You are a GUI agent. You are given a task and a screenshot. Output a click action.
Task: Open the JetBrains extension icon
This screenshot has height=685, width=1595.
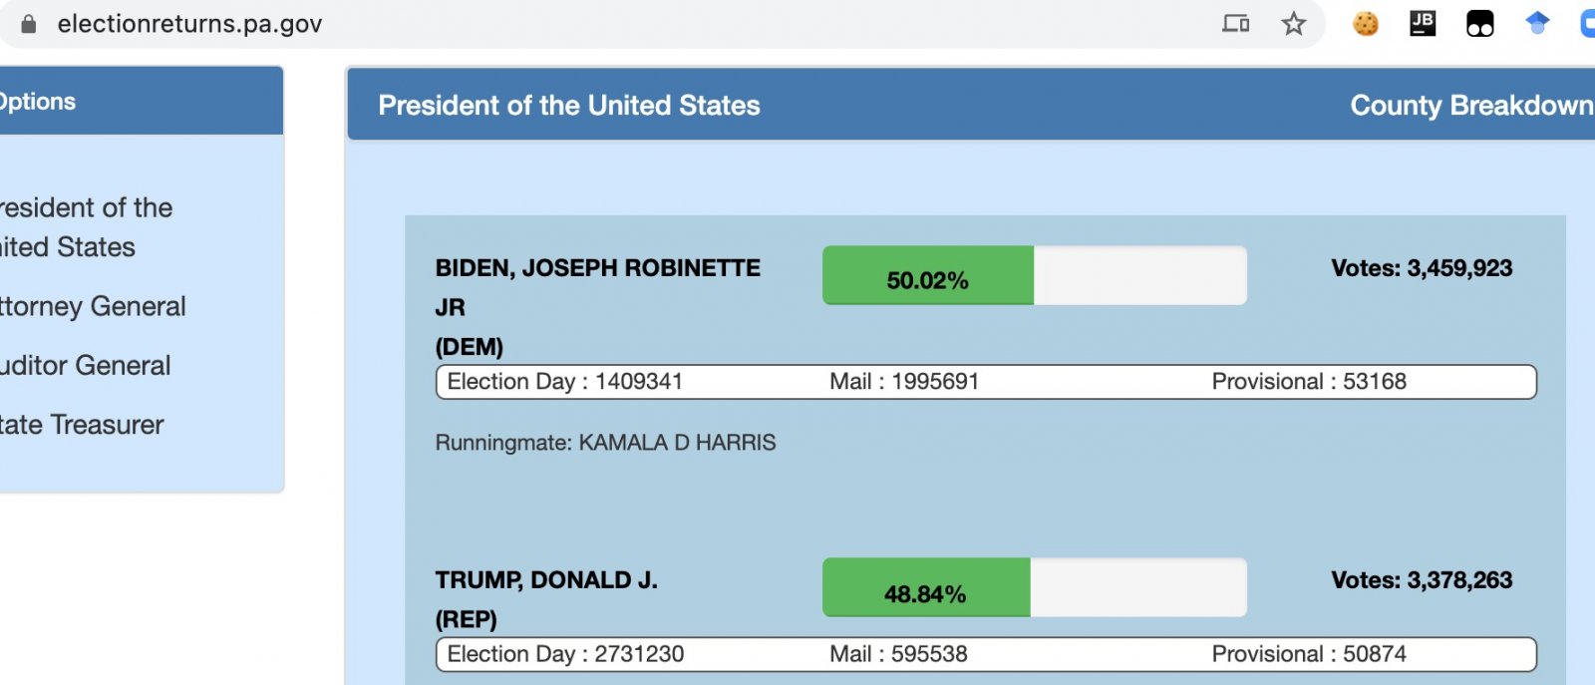(1423, 24)
